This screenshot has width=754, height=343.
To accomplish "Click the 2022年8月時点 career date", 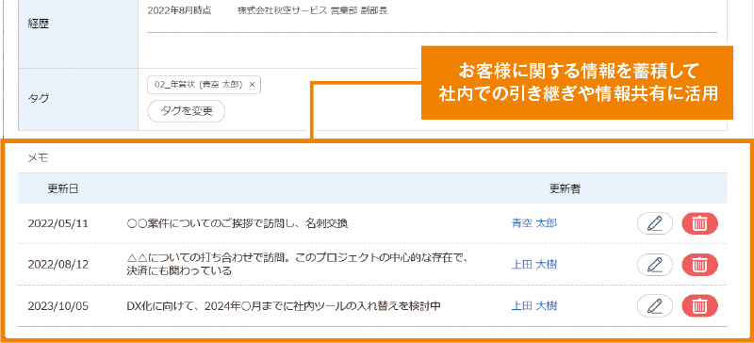I will pyautogui.click(x=179, y=10).
